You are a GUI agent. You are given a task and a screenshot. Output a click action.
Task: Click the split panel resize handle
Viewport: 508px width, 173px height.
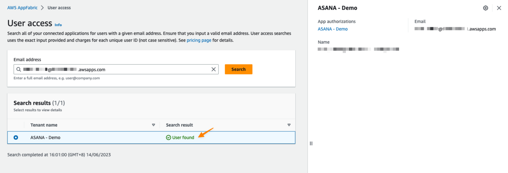click(x=311, y=143)
